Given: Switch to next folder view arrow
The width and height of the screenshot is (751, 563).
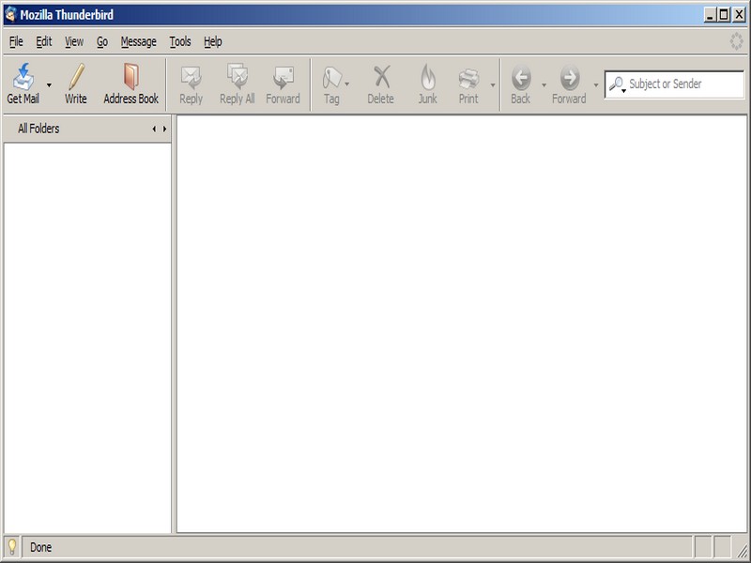Looking at the screenshot, I should 164,129.
